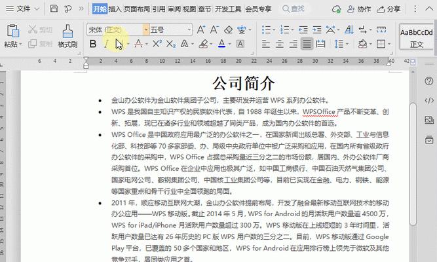
Task: Undo the last action
Action: (67, 9)
